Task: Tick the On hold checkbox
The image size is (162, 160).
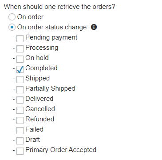Action: [20, 59]
